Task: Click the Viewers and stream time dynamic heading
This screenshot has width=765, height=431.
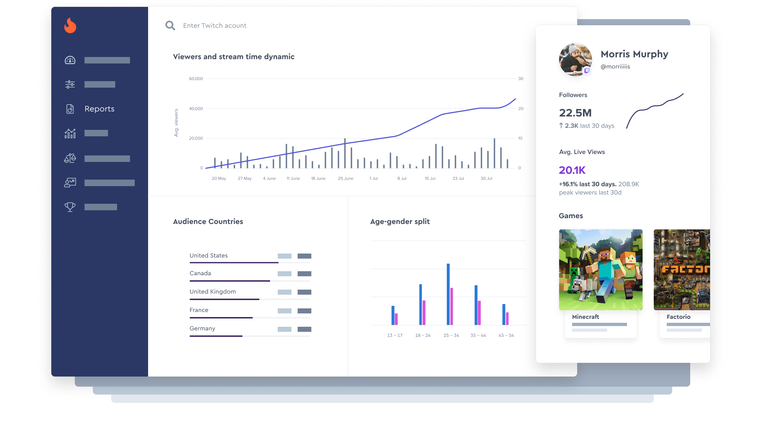Action: 233,57
